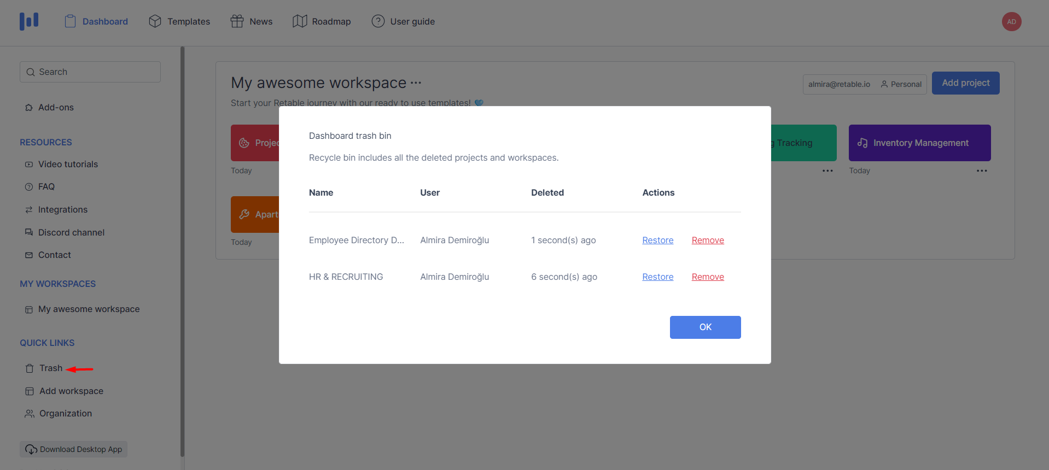Viewport: 1049px width, 470px height.
Task: Remove HR & RECRUITING permanently
Action: [x=708, y=277]
